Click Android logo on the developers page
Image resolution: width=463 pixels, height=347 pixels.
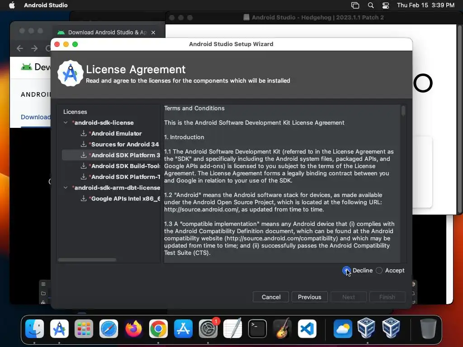click(x=26, y=67)
